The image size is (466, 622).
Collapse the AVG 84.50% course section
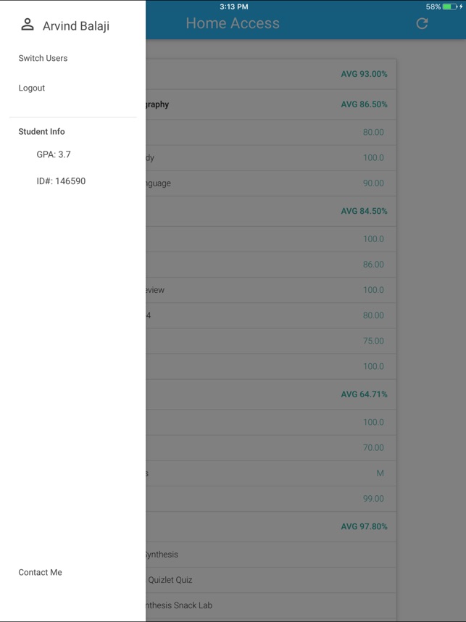point(271,211)
